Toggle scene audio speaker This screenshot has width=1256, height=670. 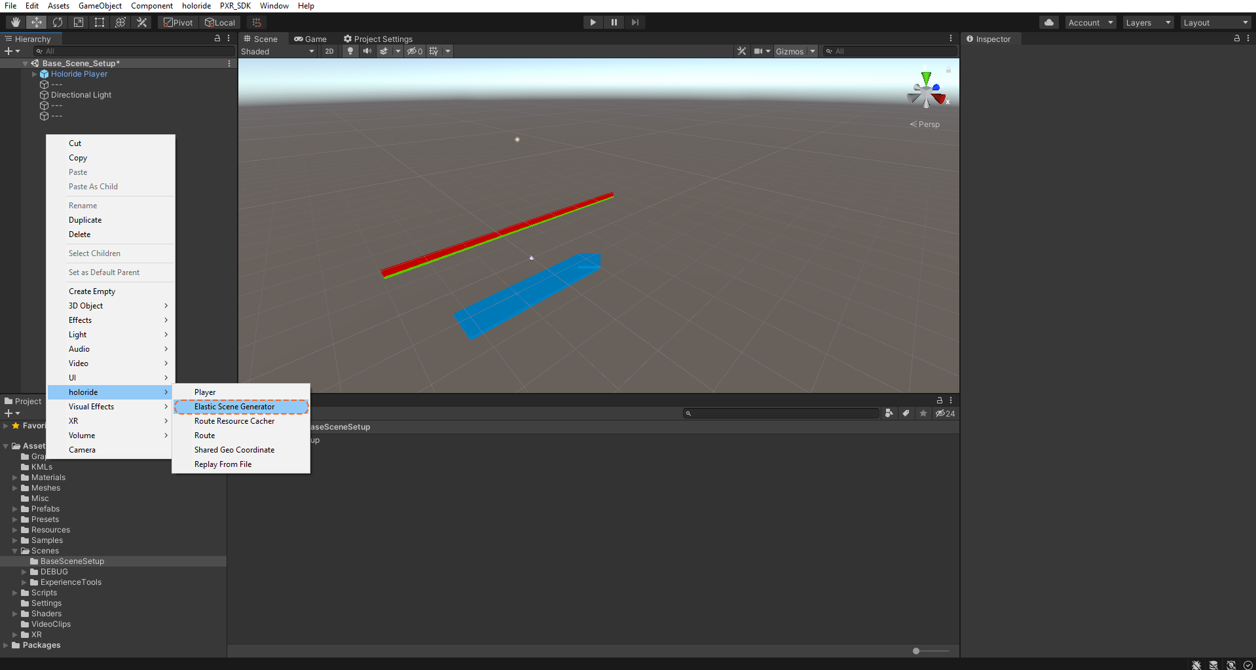(367, 51)
